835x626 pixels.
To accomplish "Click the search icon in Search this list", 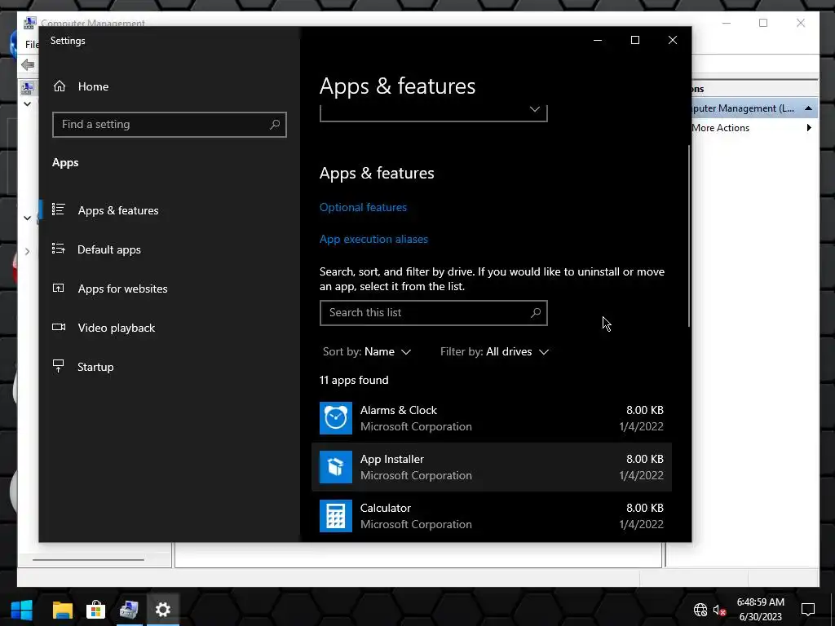I will pyautogui.click(x=536, y=313).
